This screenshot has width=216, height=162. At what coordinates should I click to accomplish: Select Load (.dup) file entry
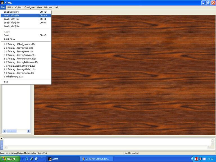(x=26, y=26)
